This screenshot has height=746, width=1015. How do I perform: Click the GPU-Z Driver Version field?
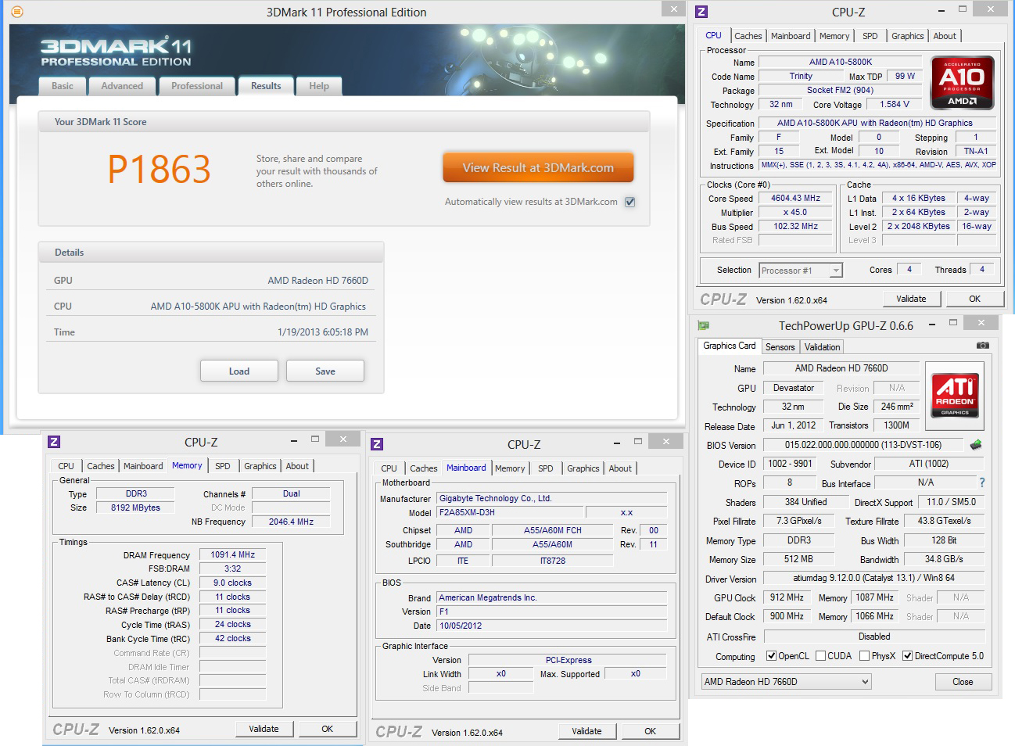pos(873,579)
